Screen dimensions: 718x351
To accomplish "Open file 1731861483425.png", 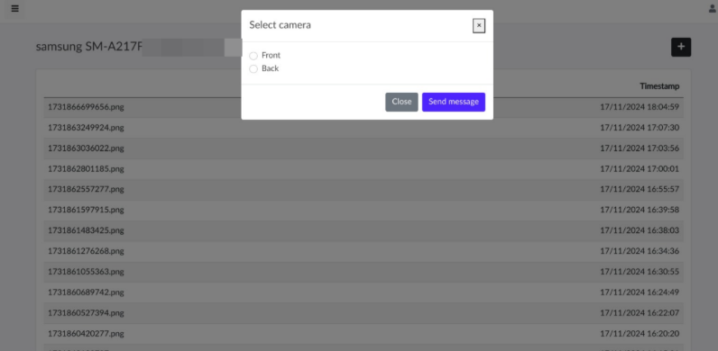I will tap(86, 230).
